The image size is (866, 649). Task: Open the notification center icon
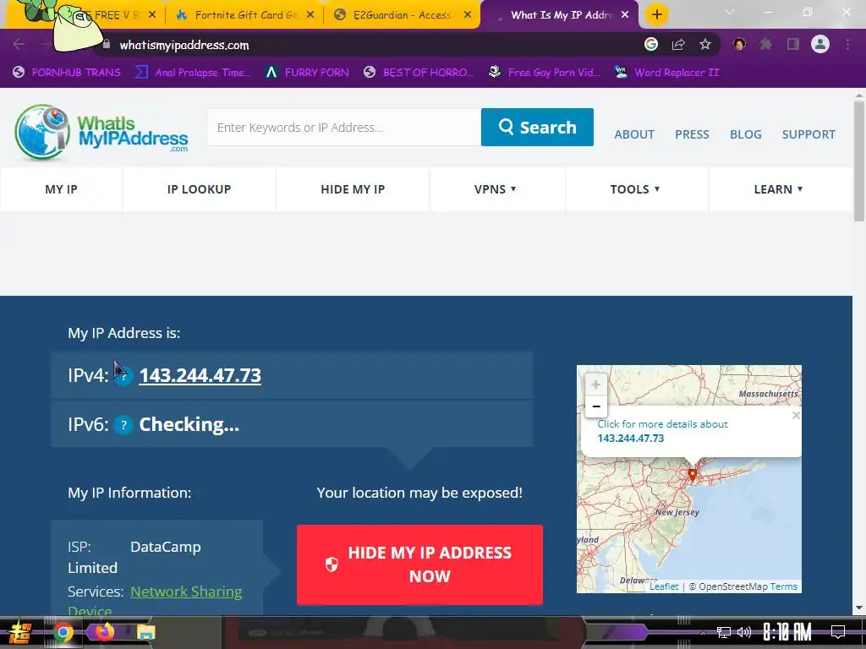tap(838, 631)
